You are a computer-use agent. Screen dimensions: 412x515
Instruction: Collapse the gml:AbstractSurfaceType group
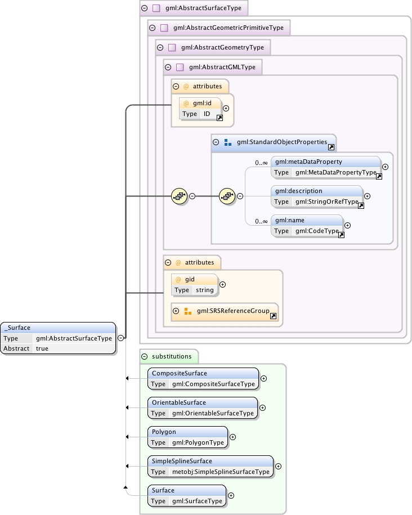[x=144, y=8]
